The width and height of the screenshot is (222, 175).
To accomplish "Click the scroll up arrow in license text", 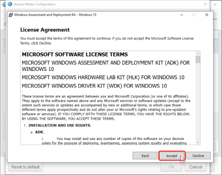I will [x=198, y=53].
